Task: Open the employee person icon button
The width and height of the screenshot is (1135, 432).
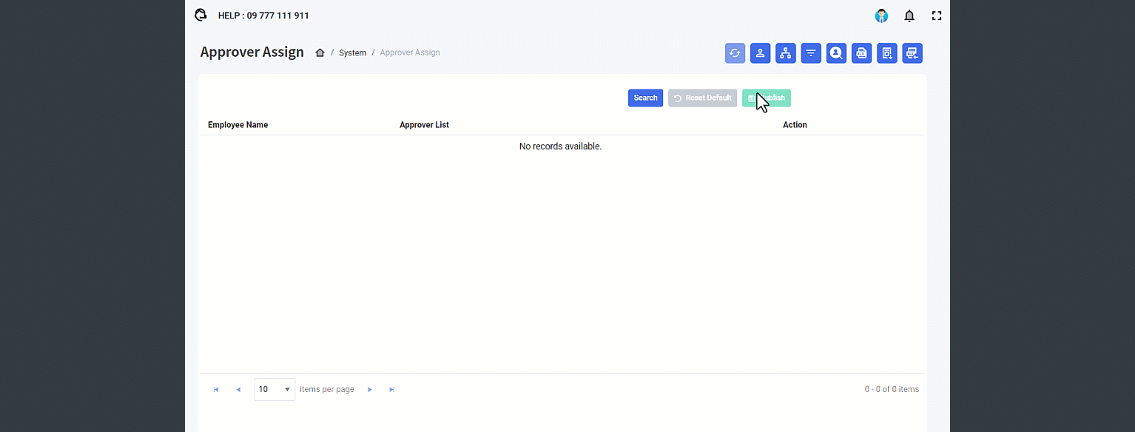Action: 760,53
